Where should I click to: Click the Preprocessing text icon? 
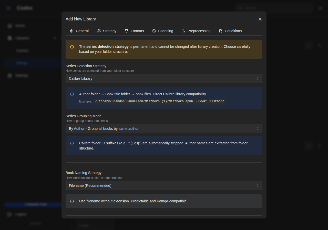point(183,31)
